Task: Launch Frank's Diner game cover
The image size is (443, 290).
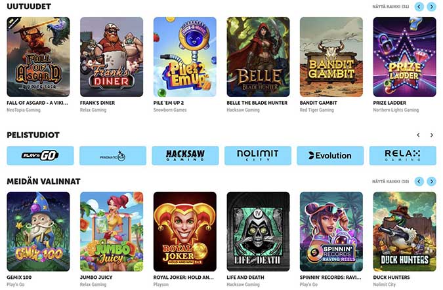Action: pyautogui.click(x=112, y=57)
